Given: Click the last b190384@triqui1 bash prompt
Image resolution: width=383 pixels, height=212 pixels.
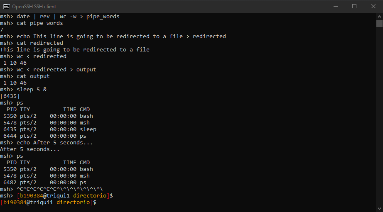Looking at the screenshot, I should click(48, 202).
